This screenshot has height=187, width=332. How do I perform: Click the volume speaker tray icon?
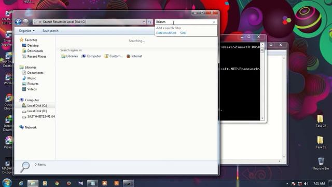306,183
